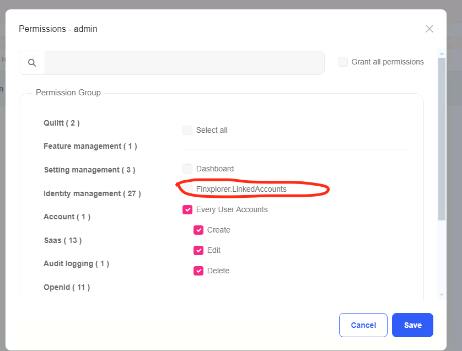
Task: Select Setting management permission group
Action: coord(89,170)
